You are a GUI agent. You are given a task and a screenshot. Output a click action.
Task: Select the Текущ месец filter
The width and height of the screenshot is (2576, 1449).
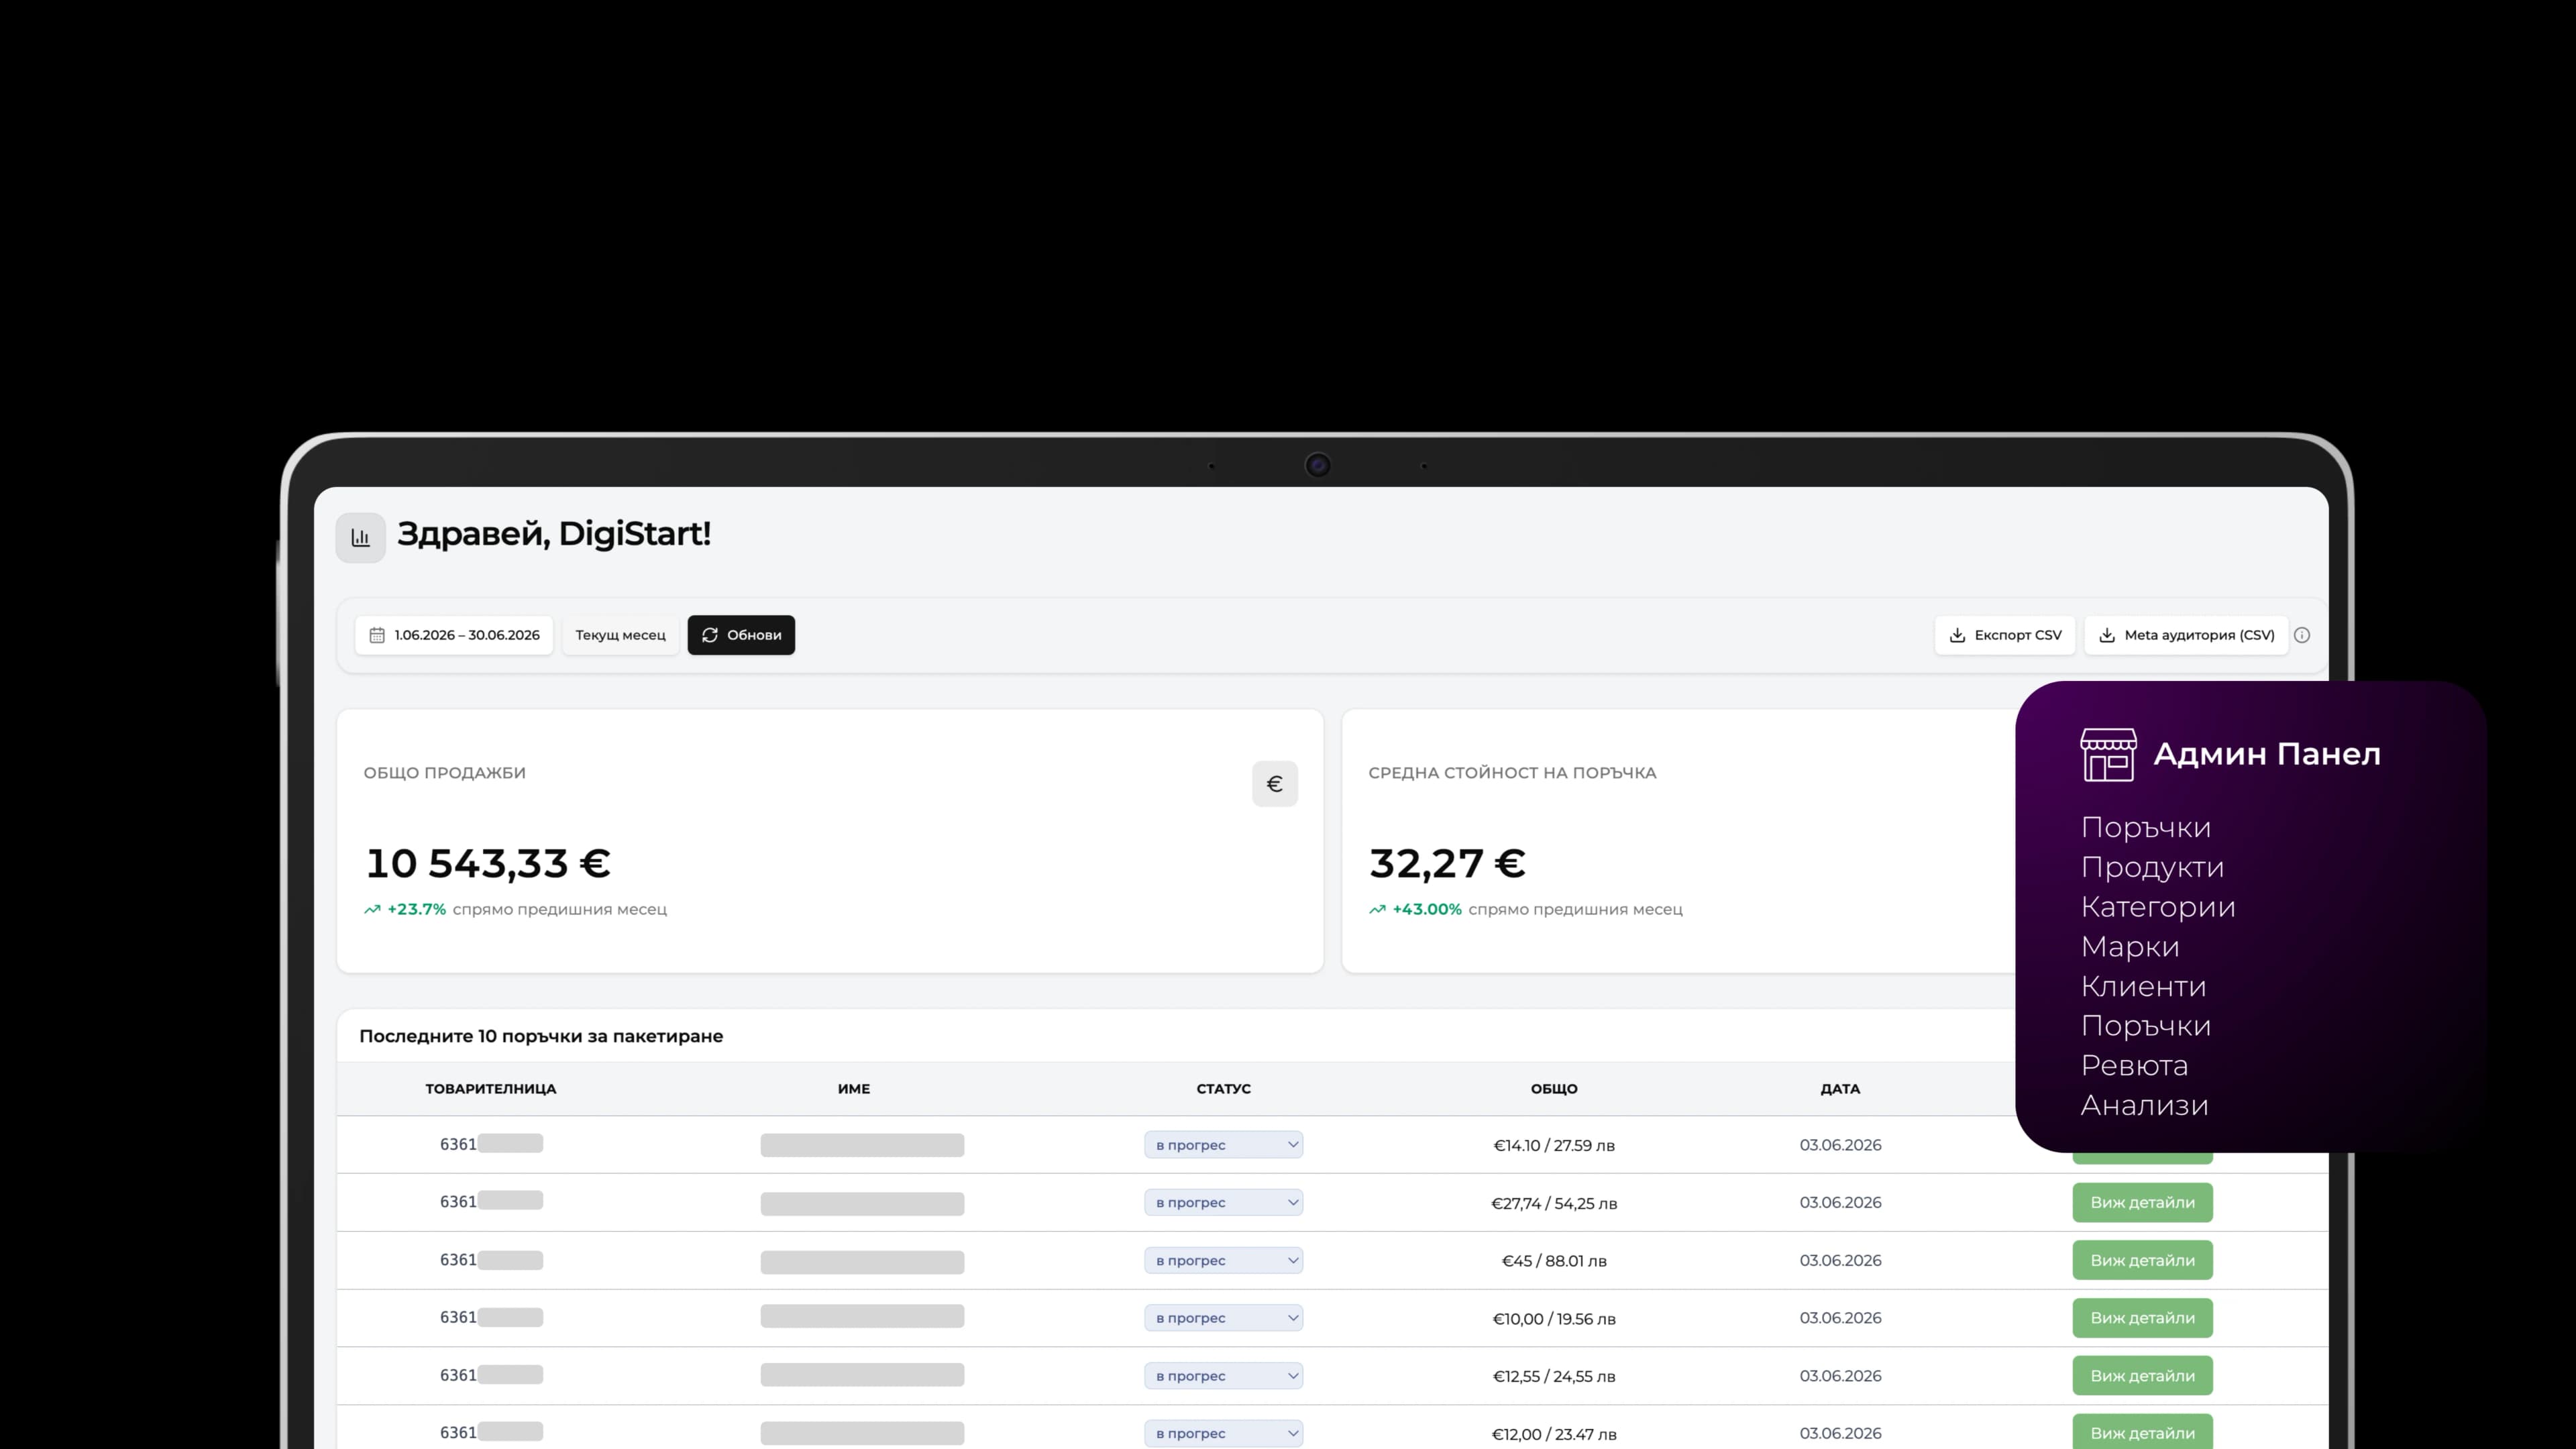620,635
